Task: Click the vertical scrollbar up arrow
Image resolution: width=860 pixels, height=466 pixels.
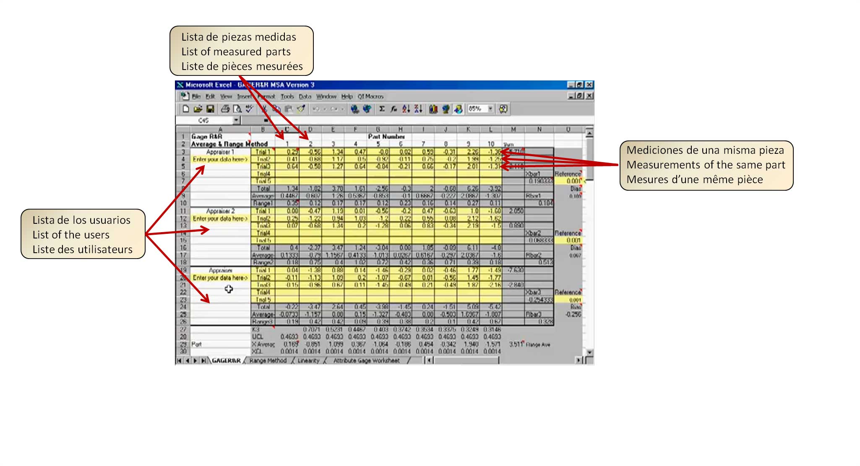Action: [x=589, y=133]
